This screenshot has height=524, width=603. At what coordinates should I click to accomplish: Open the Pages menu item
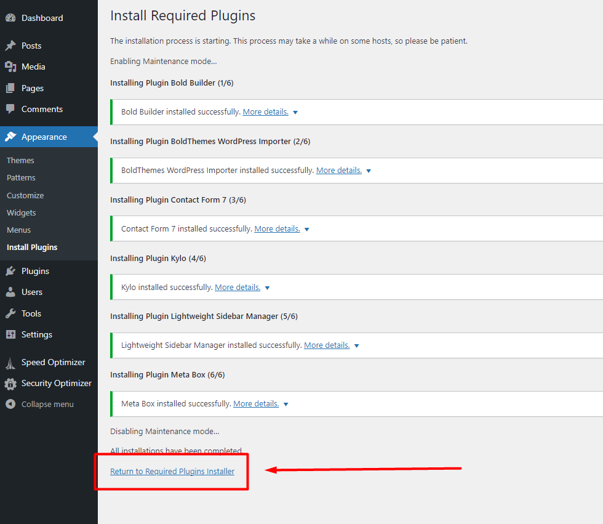point(49,88)
